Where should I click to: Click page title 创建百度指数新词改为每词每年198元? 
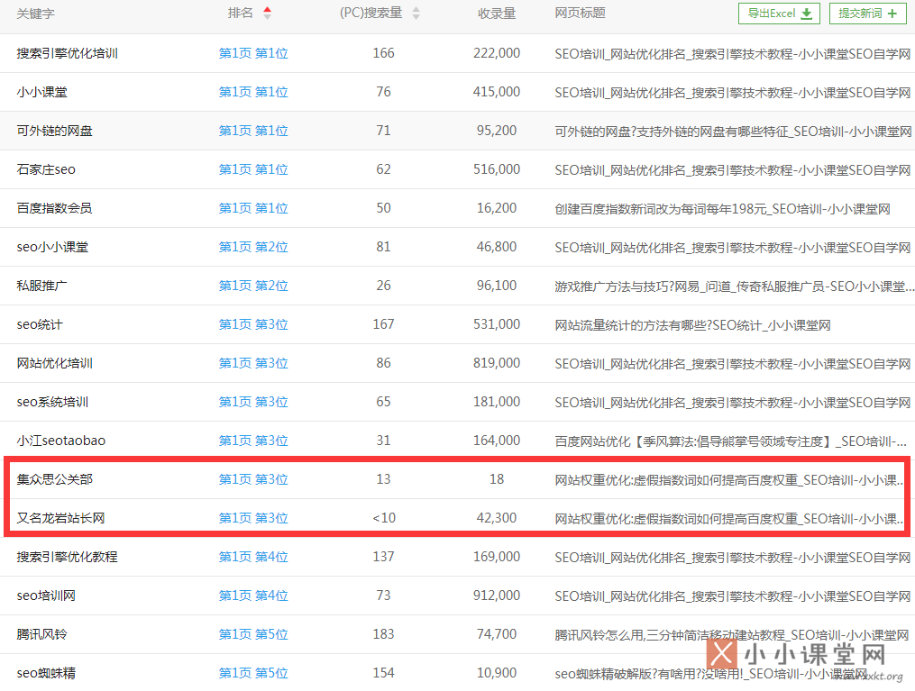click(722, 209)
